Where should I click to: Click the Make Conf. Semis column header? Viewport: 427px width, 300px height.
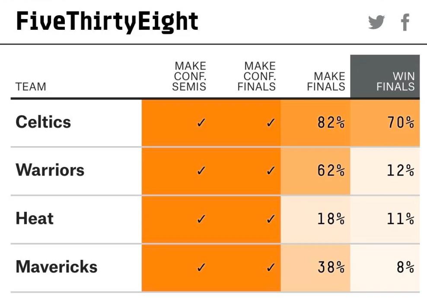(x=189, y=76)
